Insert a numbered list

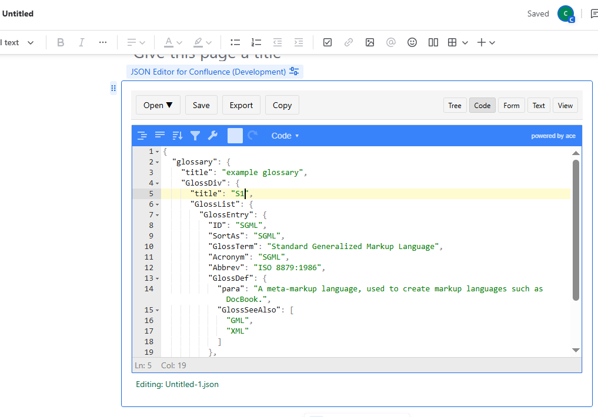[256, 42]
